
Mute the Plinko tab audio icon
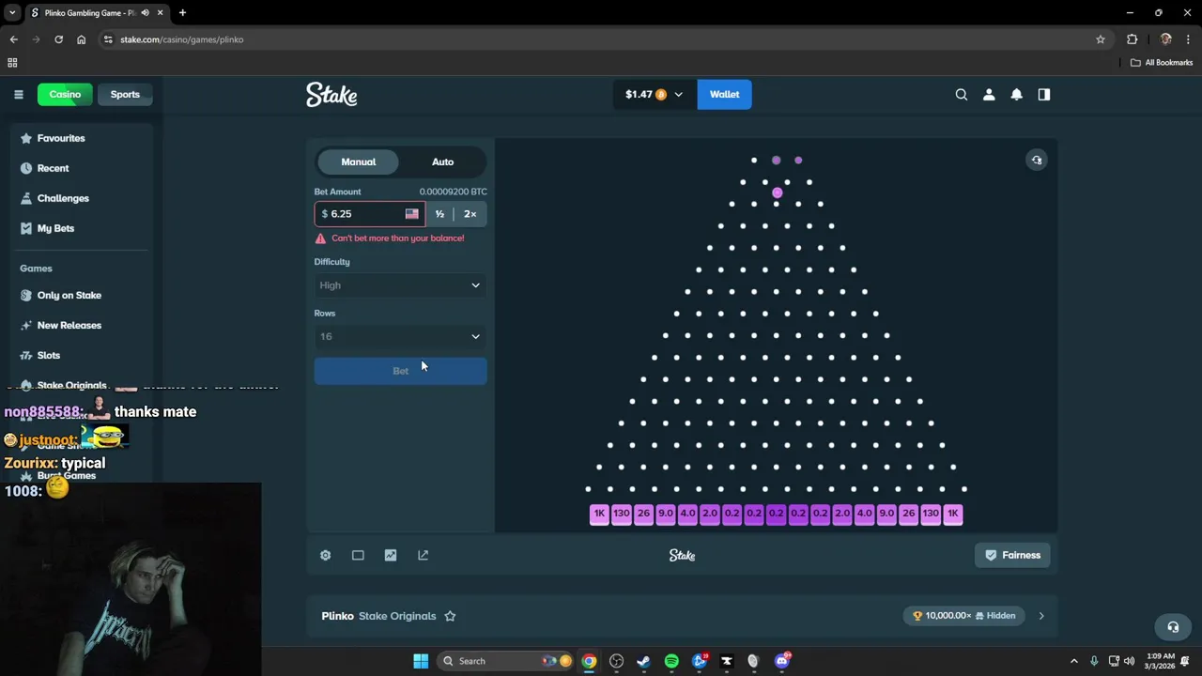coord(145,13)
